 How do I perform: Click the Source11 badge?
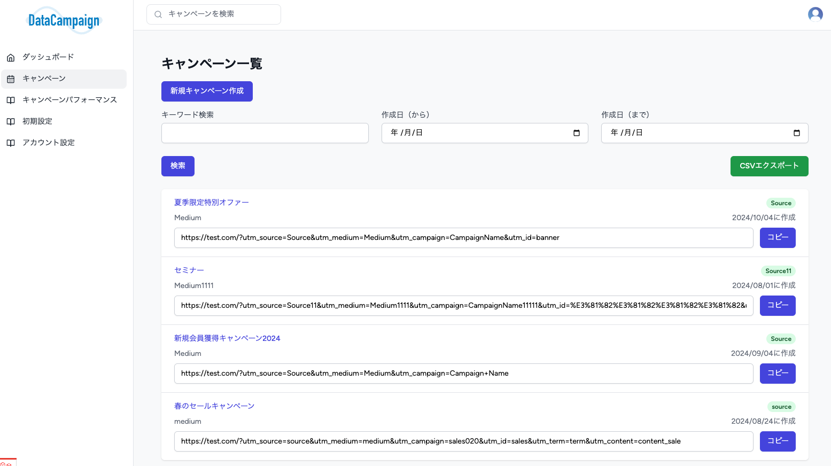778,271
